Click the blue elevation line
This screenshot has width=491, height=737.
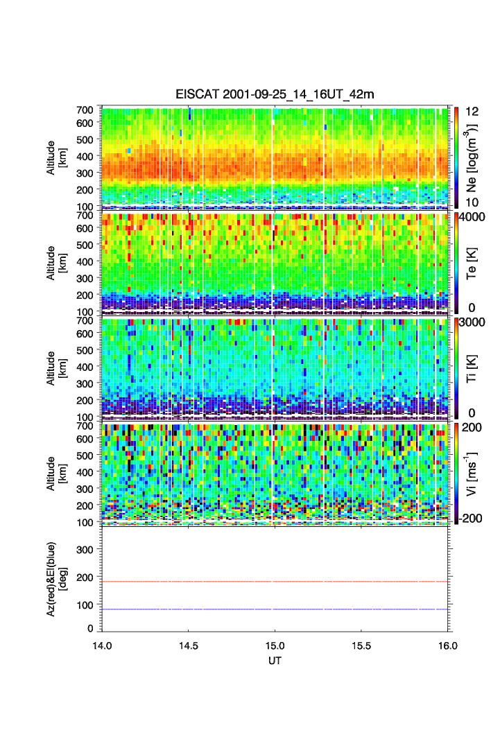tap(275, 609)
